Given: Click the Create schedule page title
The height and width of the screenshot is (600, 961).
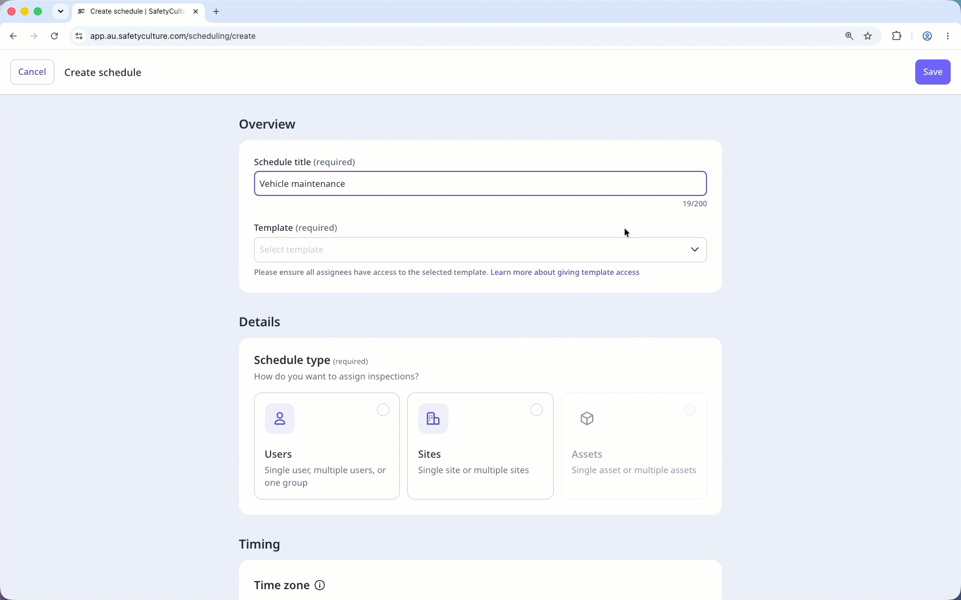Looking at the screenshot, I should 103,73.
